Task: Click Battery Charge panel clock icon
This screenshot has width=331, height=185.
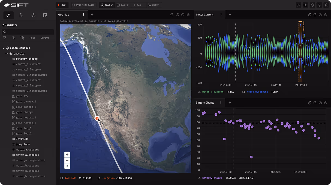Action: [320, 103]
